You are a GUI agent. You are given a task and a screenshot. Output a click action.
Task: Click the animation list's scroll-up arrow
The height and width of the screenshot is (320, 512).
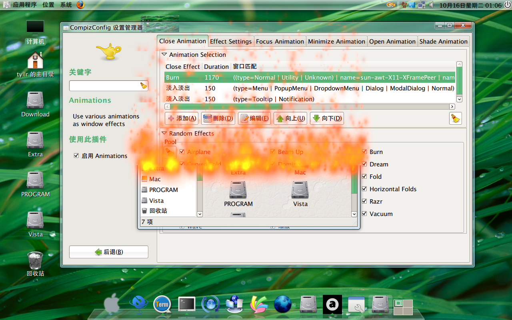point(459,64)
